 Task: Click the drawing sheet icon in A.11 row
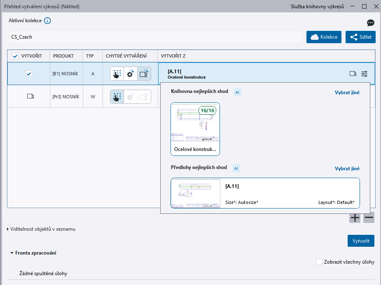[x=353, y=74]
